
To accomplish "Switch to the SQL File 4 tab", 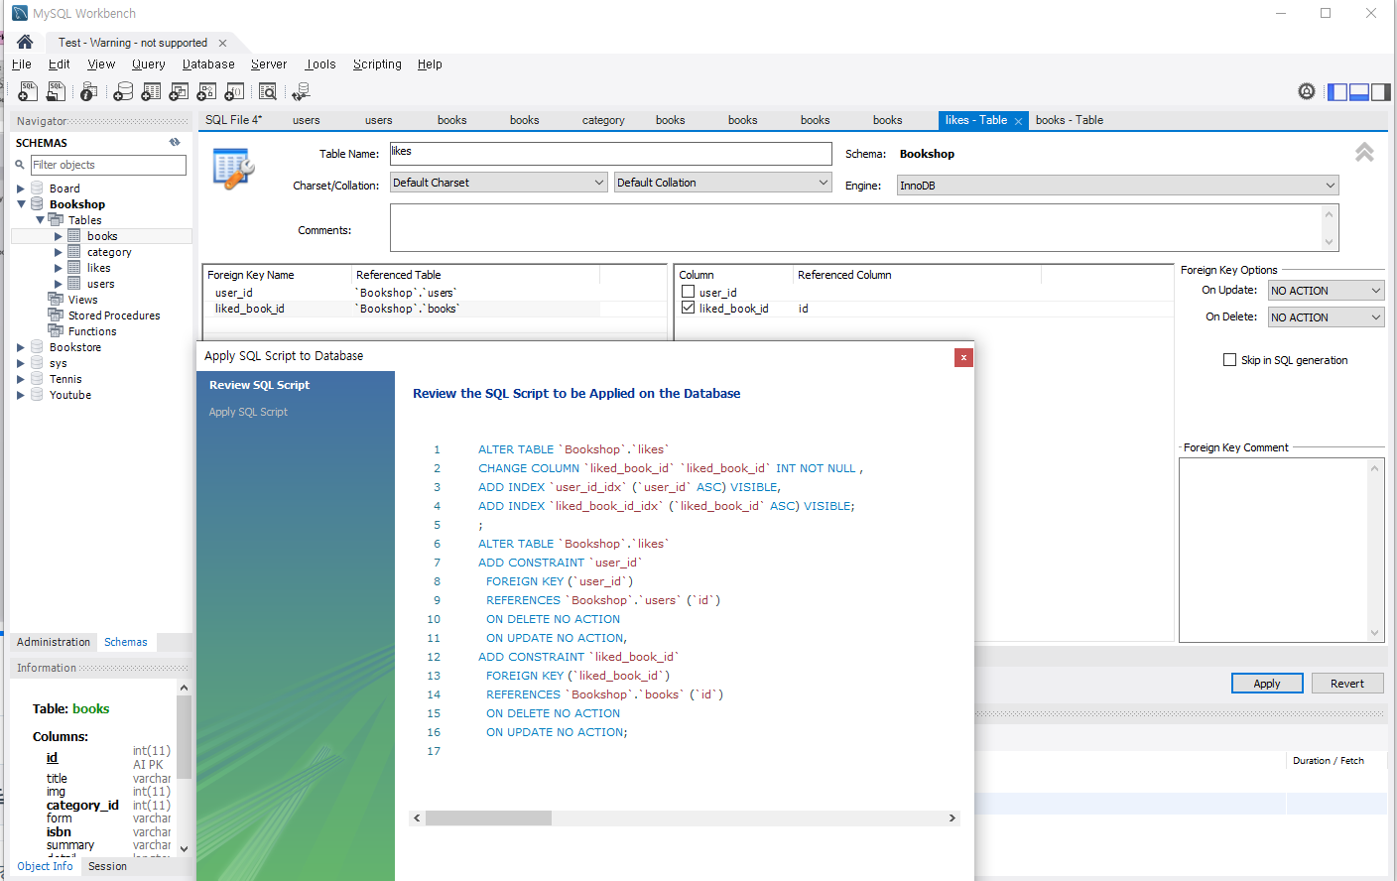I will pyautogui.click(x=233, y=120).
